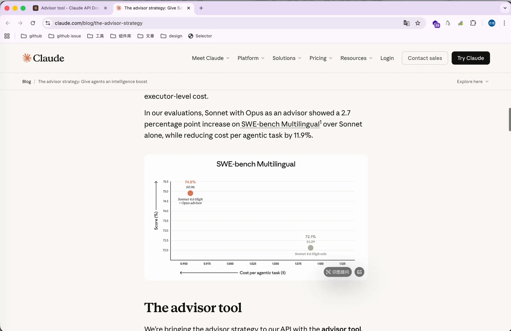Open the Chrome profile avatar
Image resolution: width=511 pixels, height=331 pixels.
pos(492,23)
